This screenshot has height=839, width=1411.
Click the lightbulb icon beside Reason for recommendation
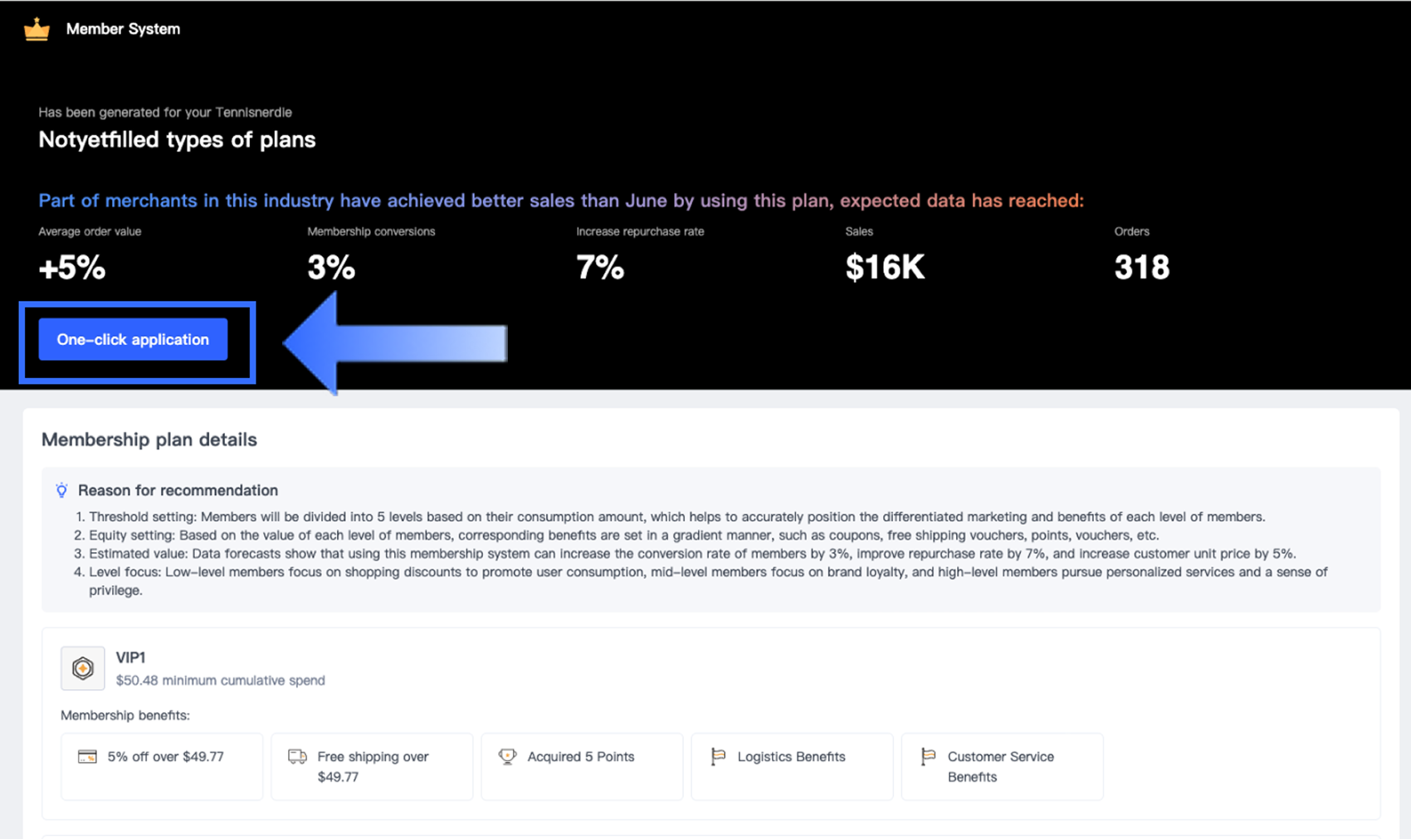point(61,490)
